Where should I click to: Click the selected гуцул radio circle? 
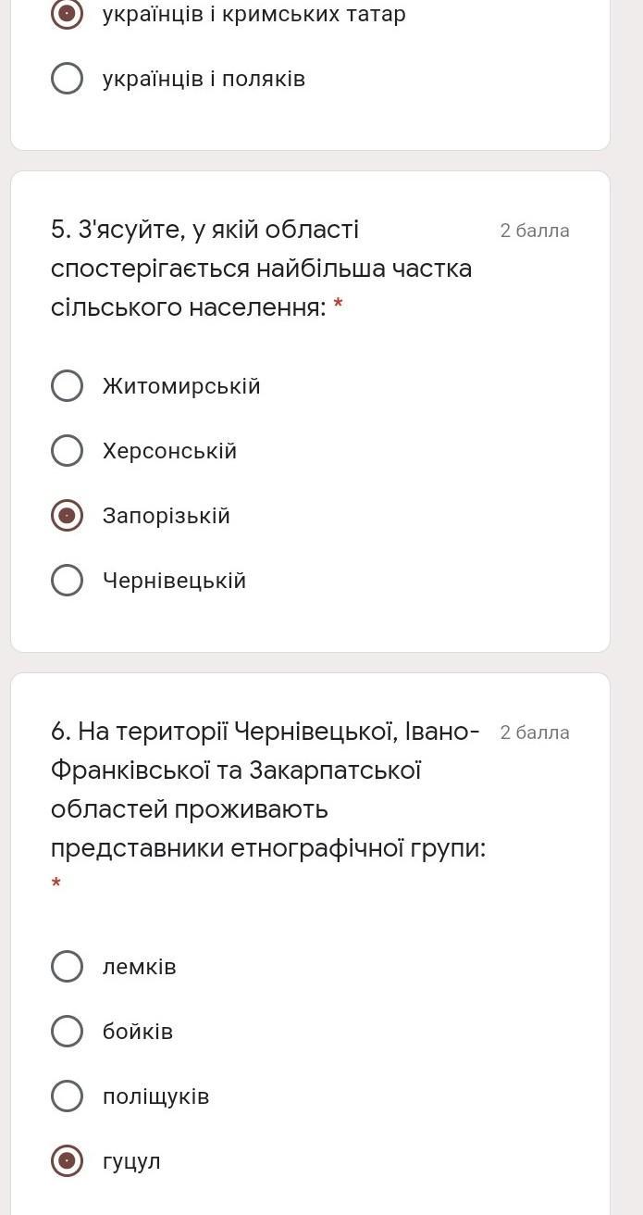tap(67, 1161)
